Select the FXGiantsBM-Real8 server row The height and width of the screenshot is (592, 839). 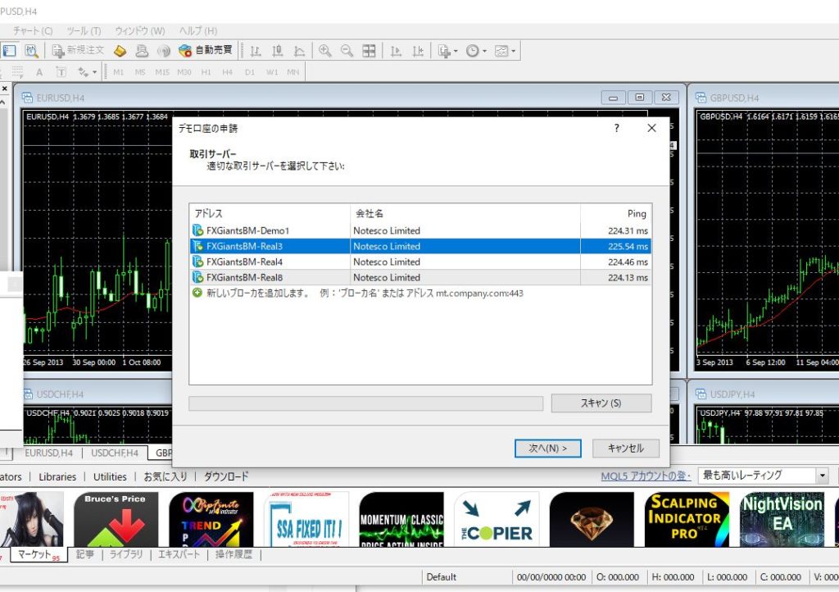(420, 277)
